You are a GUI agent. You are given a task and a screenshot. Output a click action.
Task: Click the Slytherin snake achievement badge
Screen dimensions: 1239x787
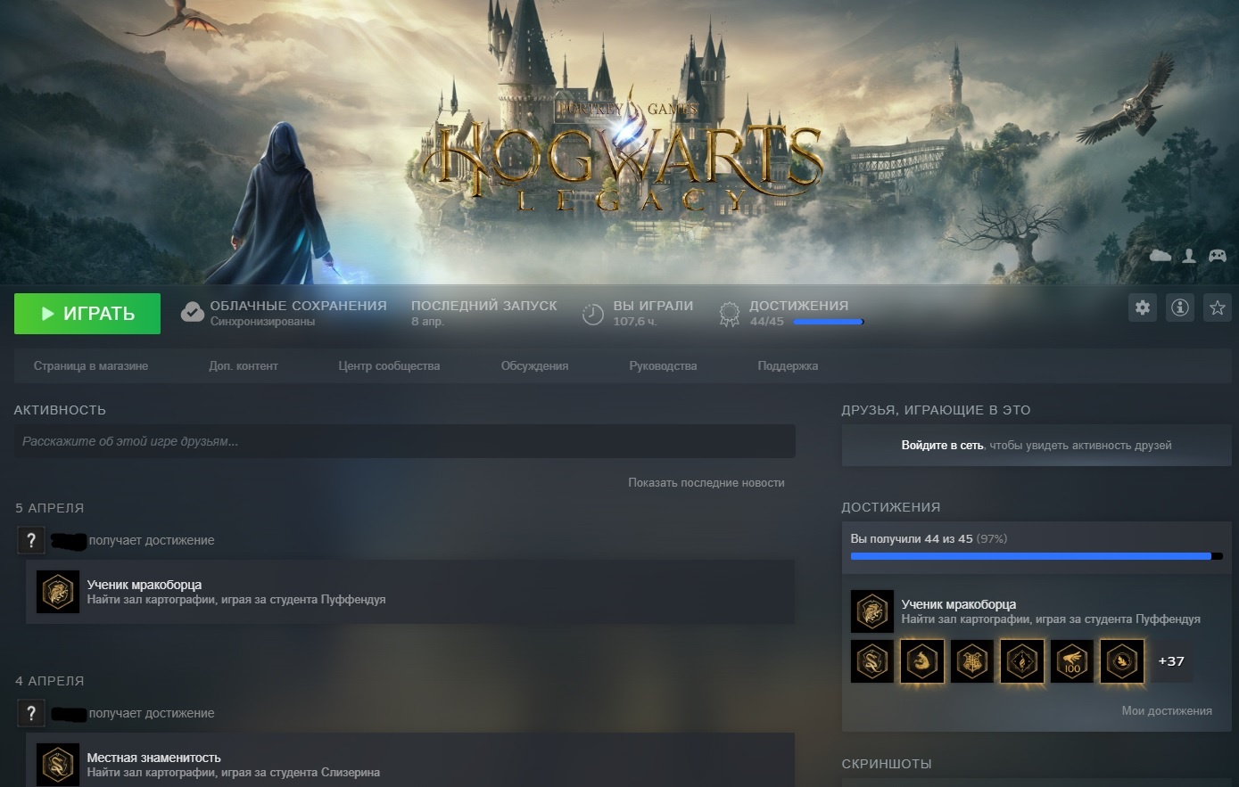[x=871, y=661]
